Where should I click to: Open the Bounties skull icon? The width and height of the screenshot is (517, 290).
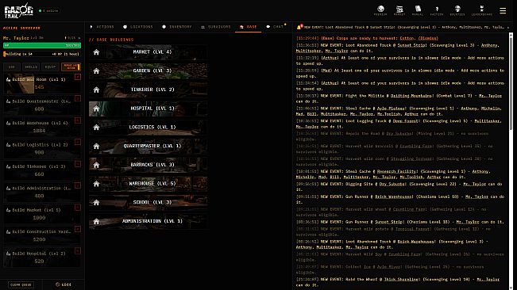click(x=457, y=10)
